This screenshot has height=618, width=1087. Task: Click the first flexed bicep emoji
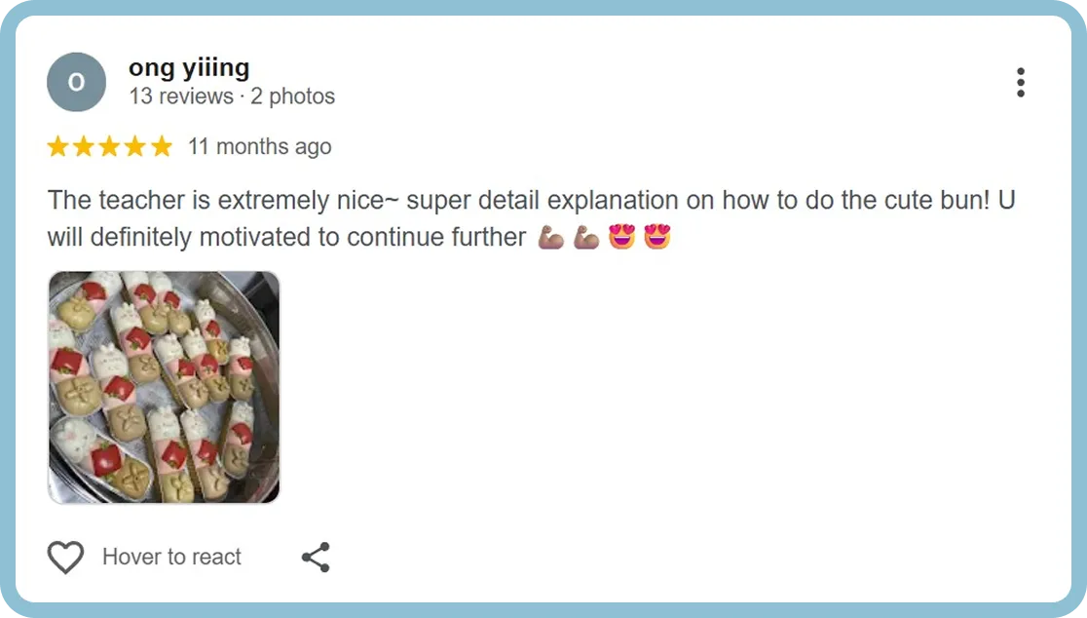pos(551,237)
